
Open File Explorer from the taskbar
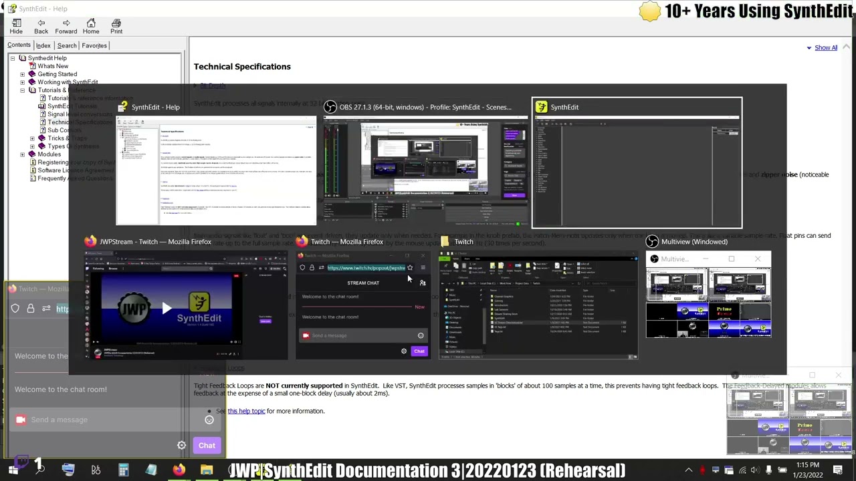207,470
